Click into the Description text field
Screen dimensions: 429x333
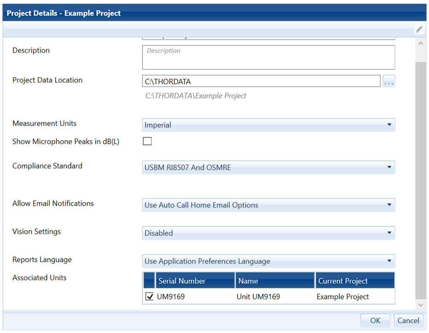269,57
